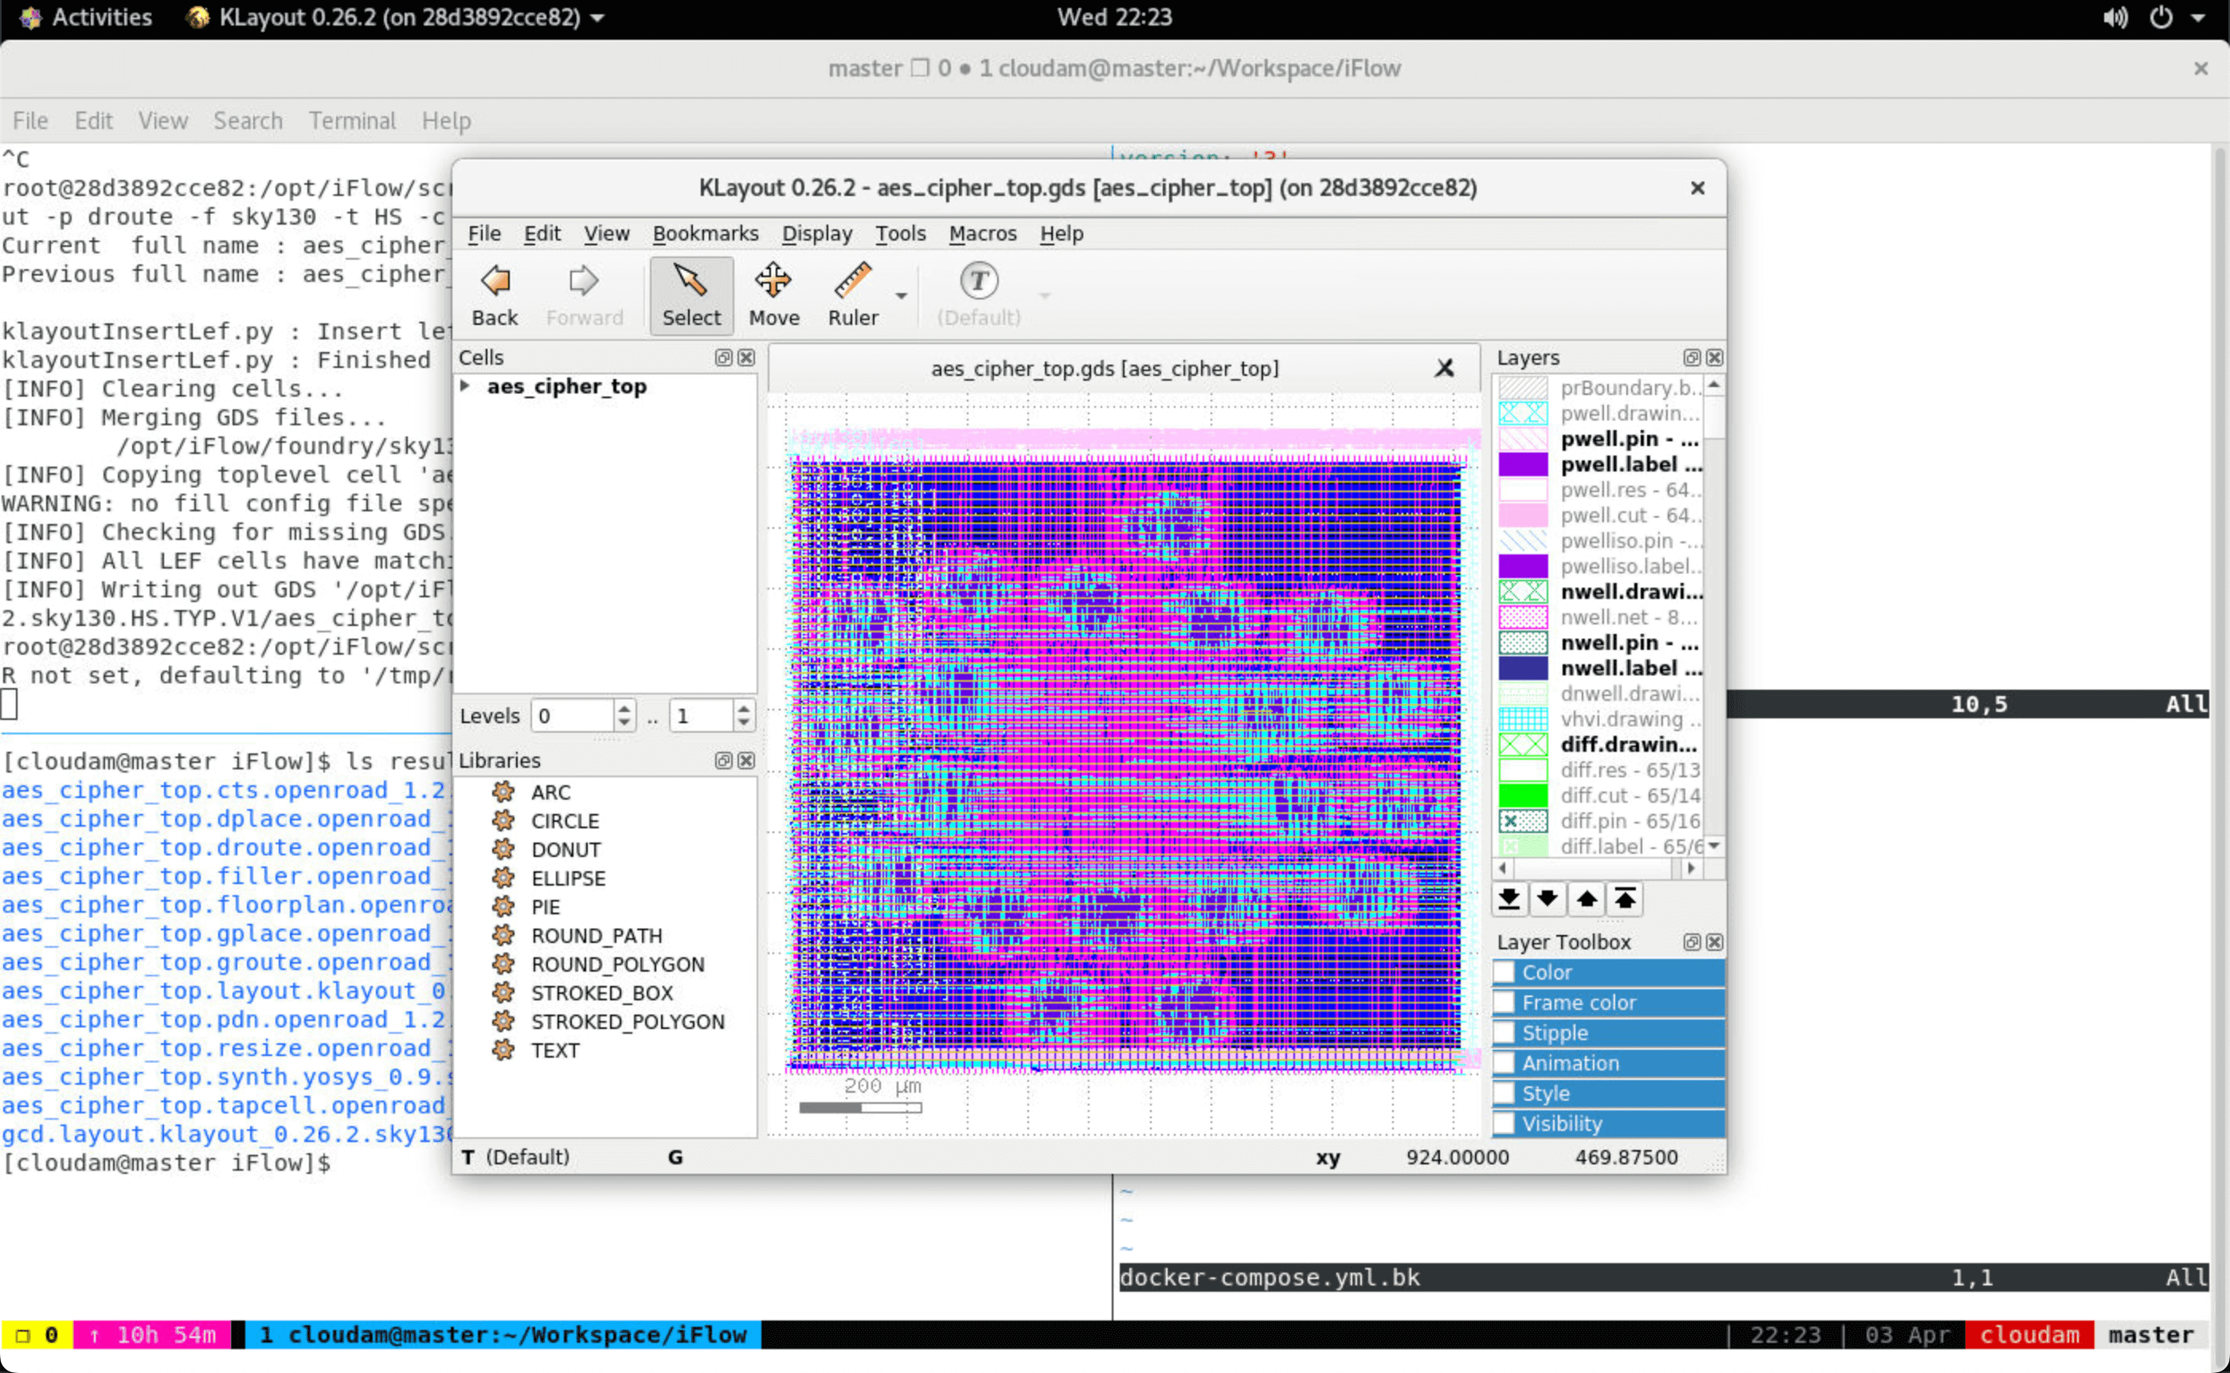Undock the Libraries panel
This screenshot has height=1373, width=2230.
pos(722,761)
